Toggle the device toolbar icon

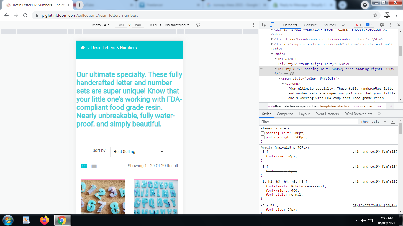[x=272, y=25]
